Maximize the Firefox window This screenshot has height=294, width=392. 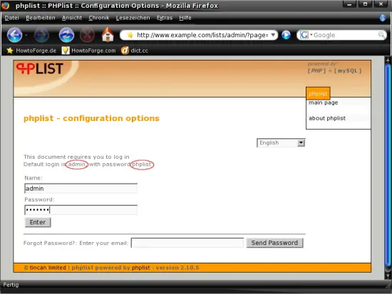[365, 4]
